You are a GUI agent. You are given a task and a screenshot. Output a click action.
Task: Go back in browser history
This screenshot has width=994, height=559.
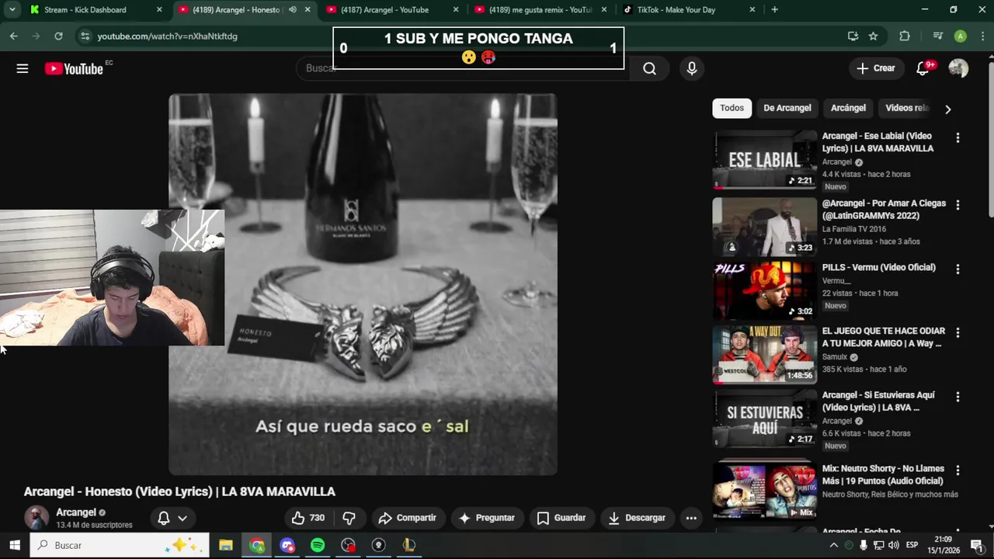(x=13, y=36)
